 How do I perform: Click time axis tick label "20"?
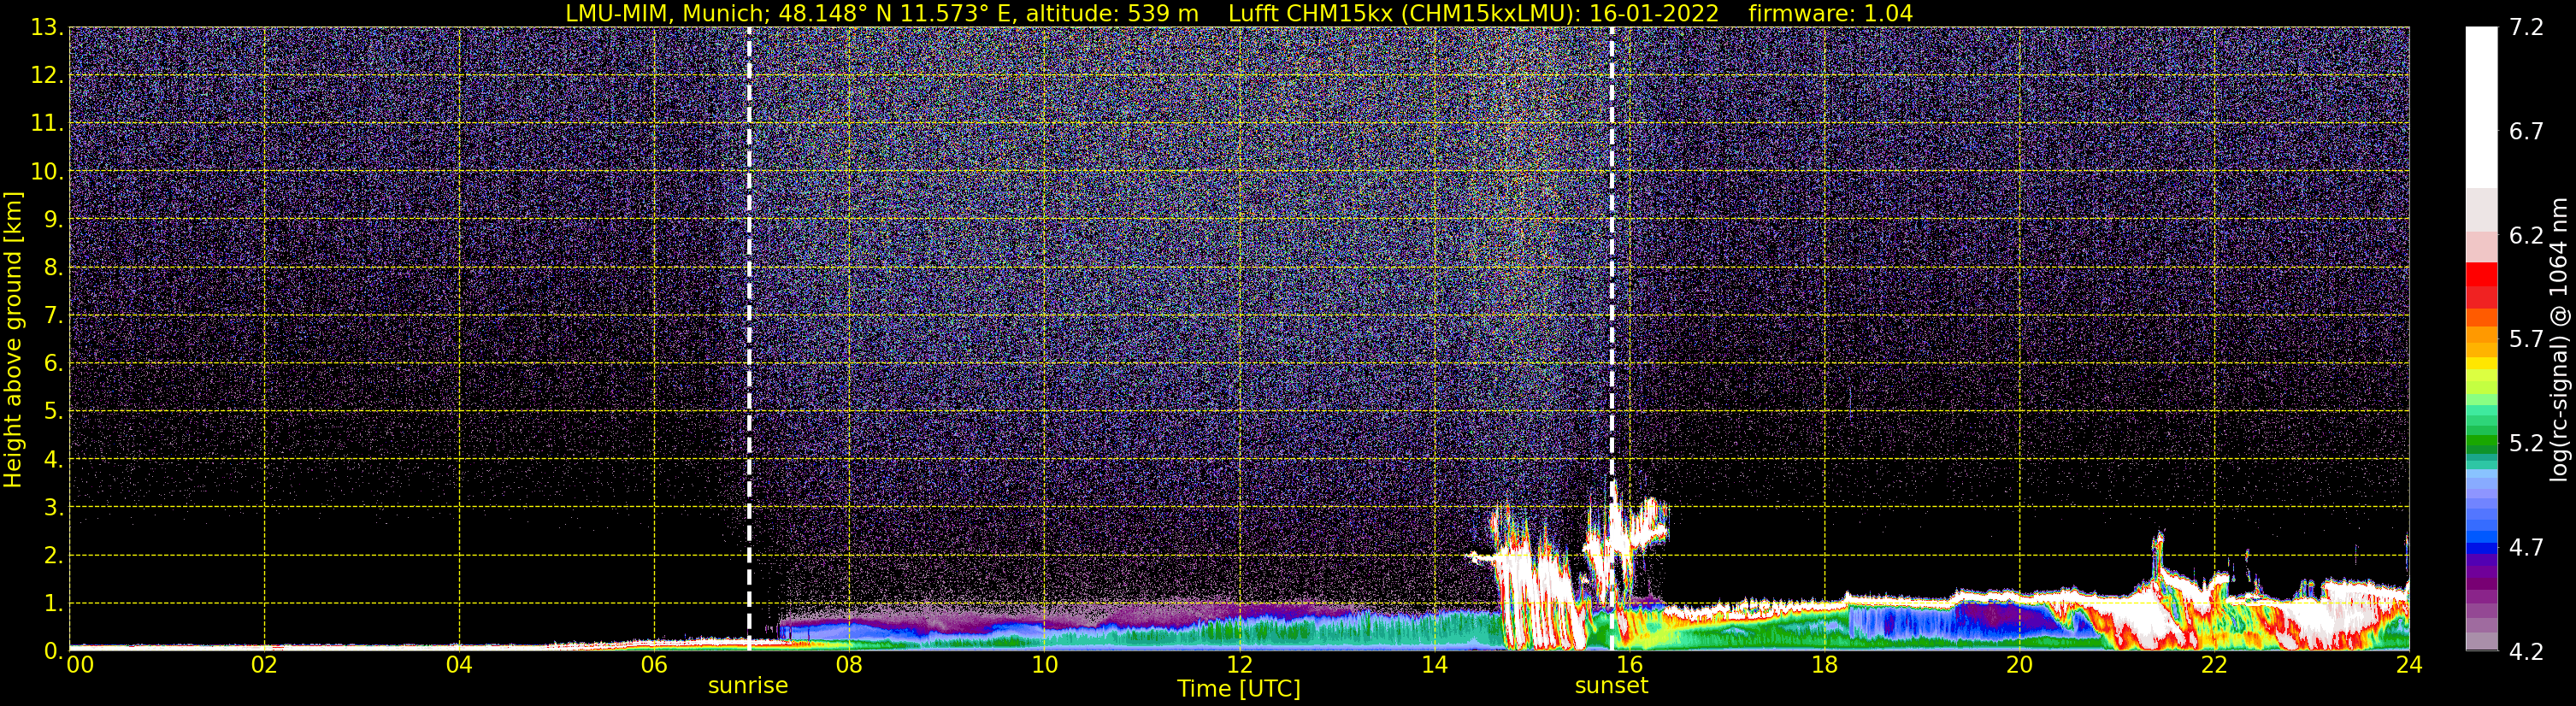[x=2019, y=665]
